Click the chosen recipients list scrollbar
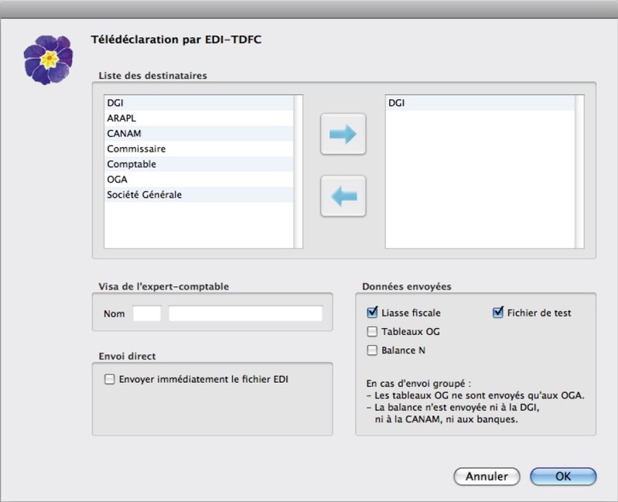The image size is (618, 502). tap(579, 172)
